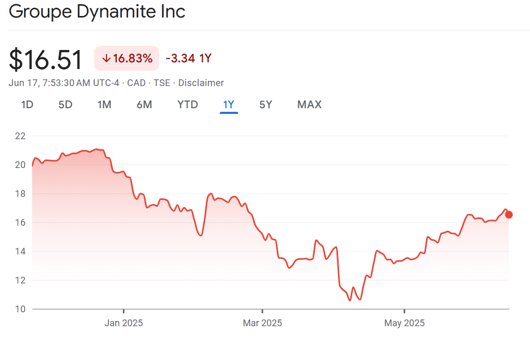This screenshot has width=530, height=337.
Task: Click the May 2025 axis label
Action: [x=405, y=323]
